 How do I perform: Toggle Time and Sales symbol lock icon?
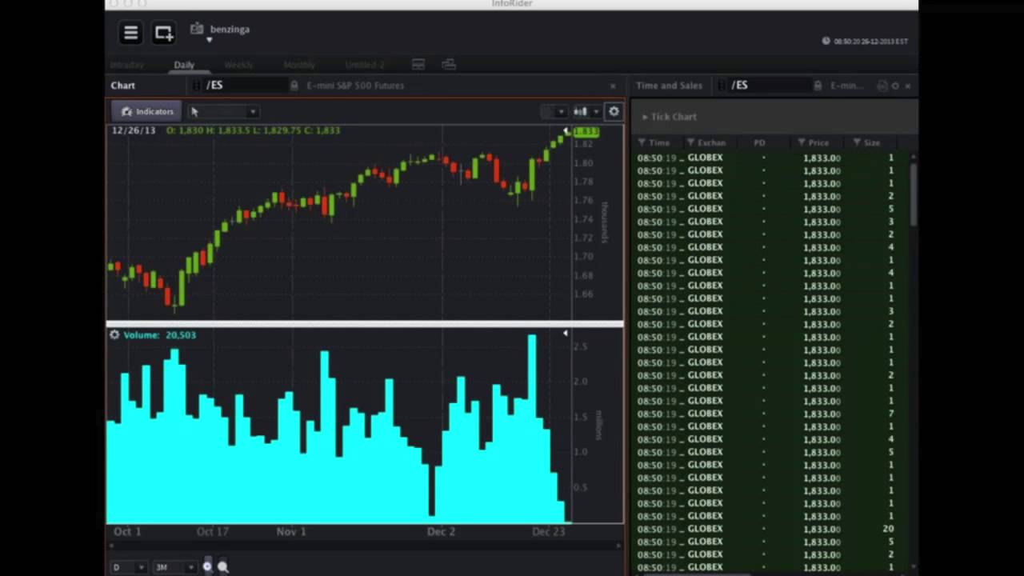(x=818, y=86)
